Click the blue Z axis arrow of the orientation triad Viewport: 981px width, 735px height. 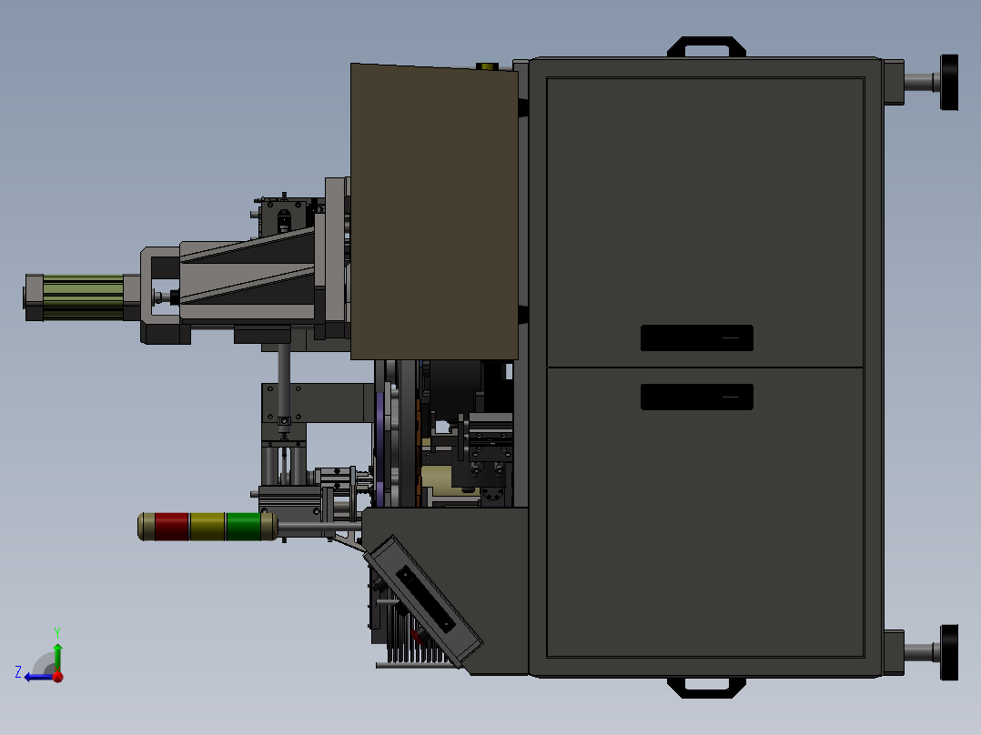tap(39, 677)
